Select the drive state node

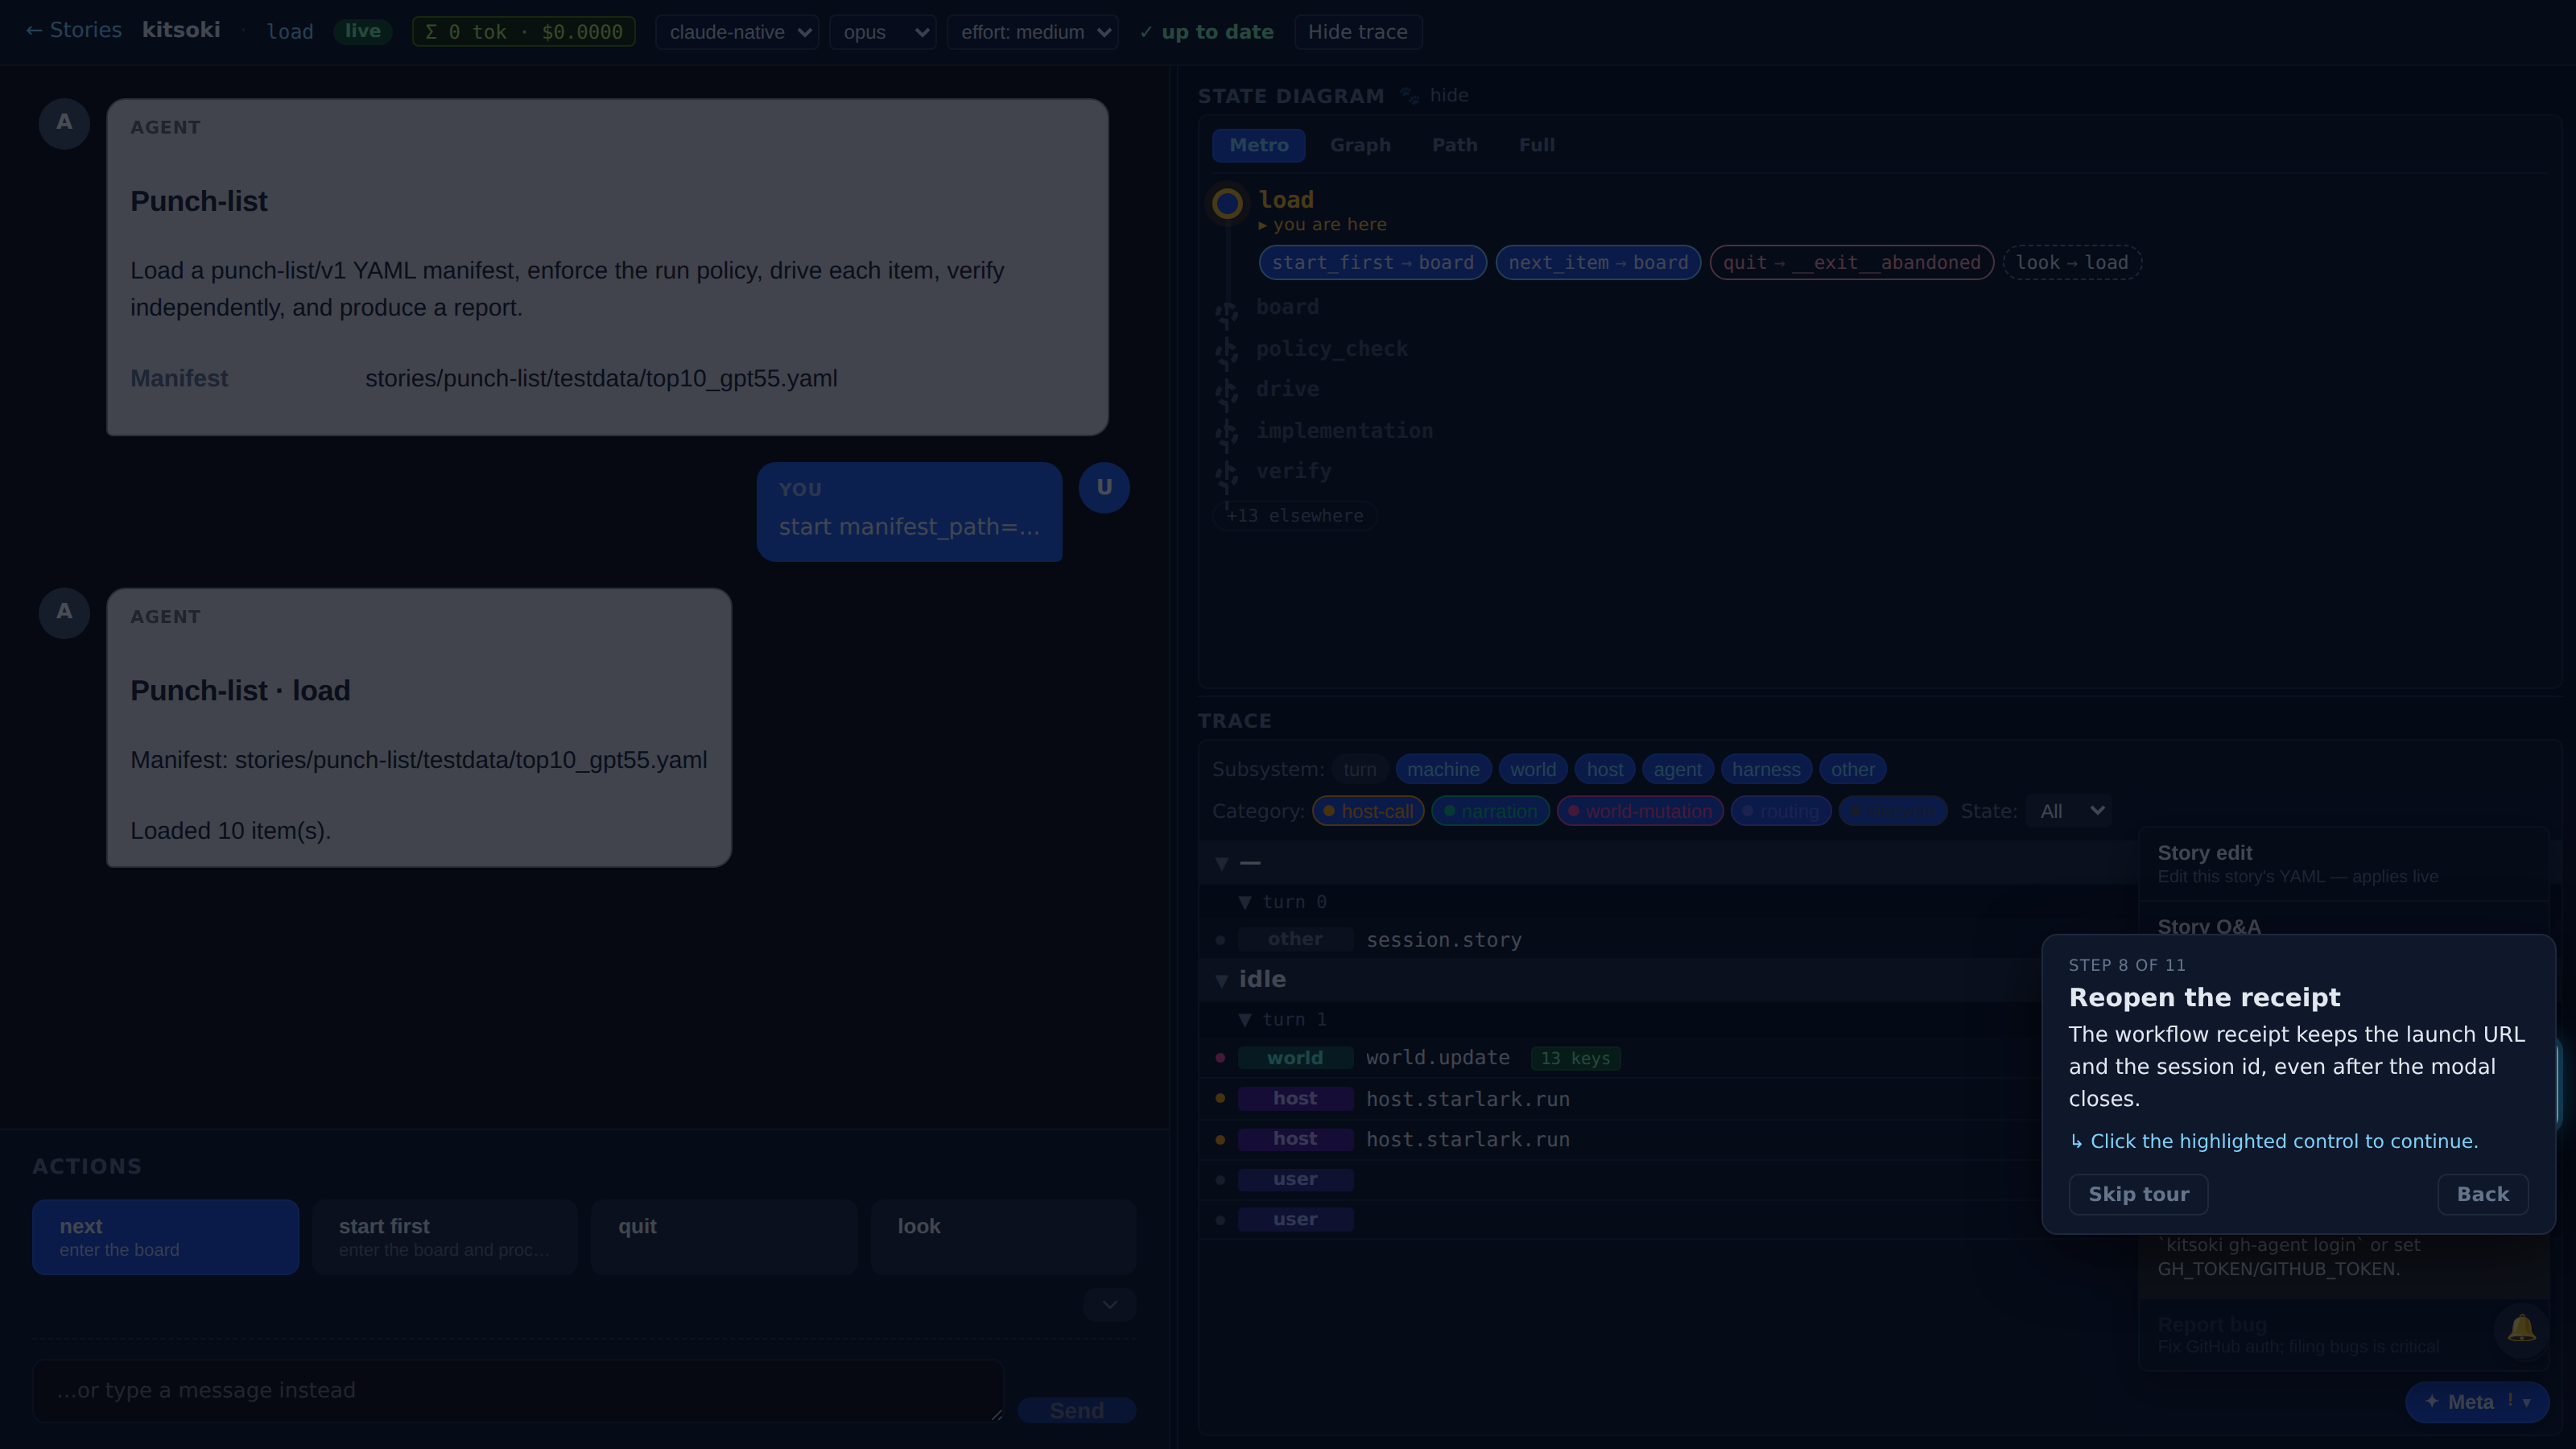[x=1287, y=389]
